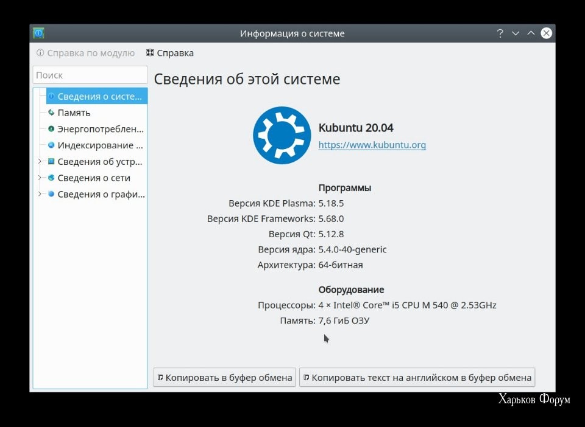
Task: Click the Kubuntu gear logo
Action: [x=282, y=136]
